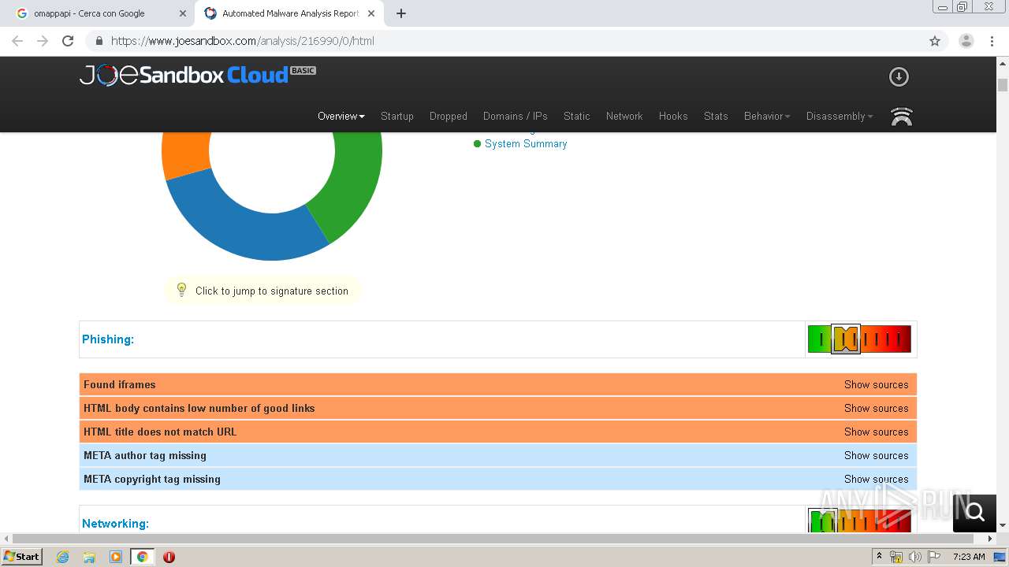Switch to the omappapi Google tab
1009x567 pixels.
tap(101, 13)
